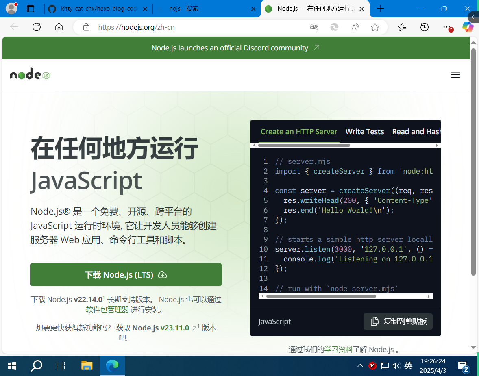The height and width of the screenshot is (376, 479).
Task: Open network settings from the tray icon
Action: (x=385, y=365)
